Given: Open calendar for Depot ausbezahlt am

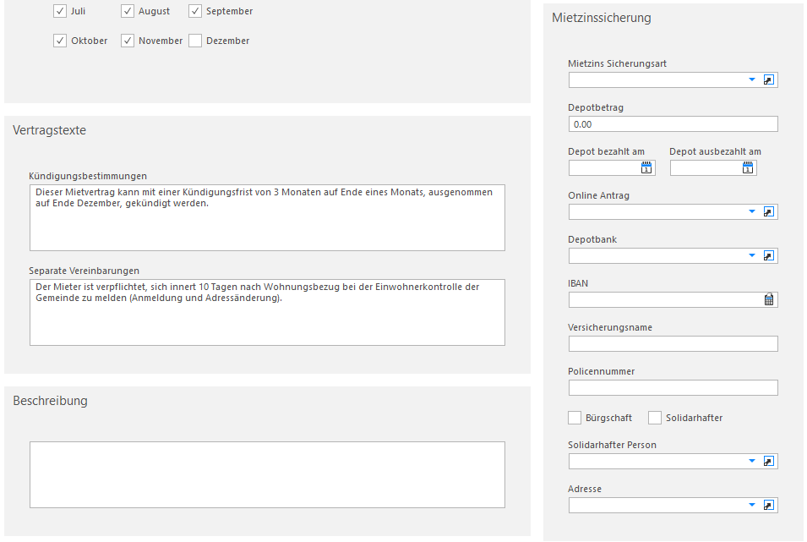Looking at the screenshot, I should tap(748, 167).
